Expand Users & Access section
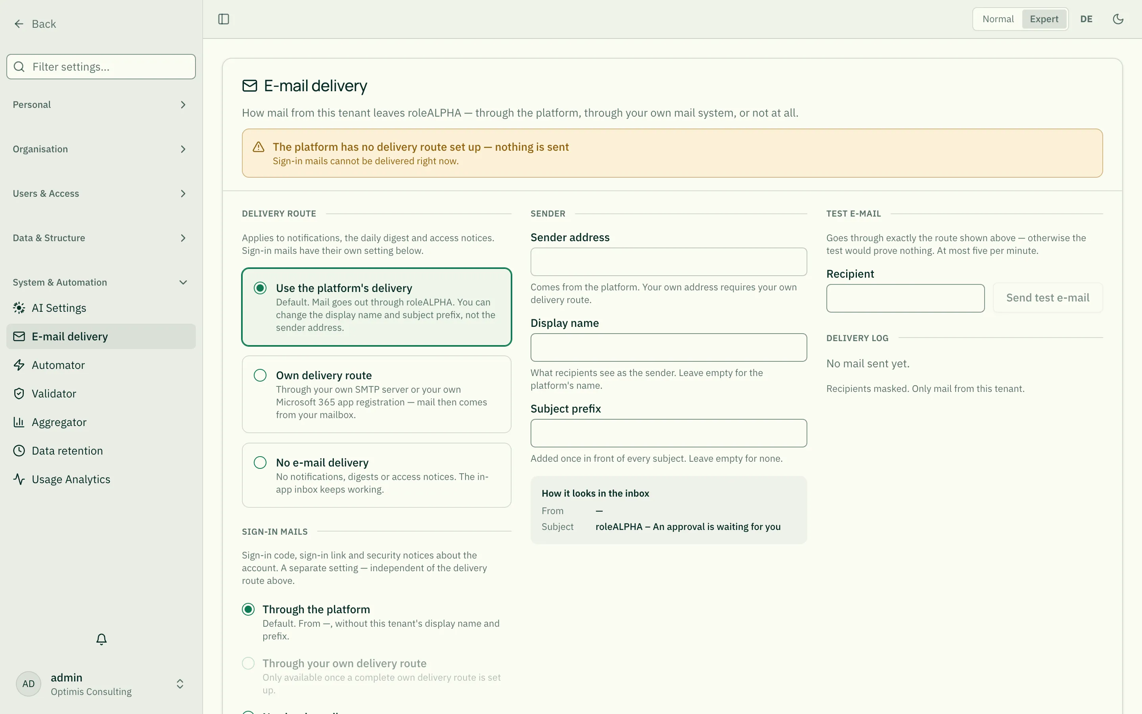 point(101,194)
